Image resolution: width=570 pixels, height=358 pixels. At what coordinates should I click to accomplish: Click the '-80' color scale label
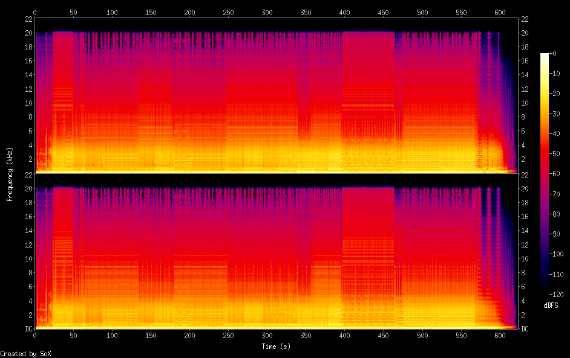click(x=554, y=214)
